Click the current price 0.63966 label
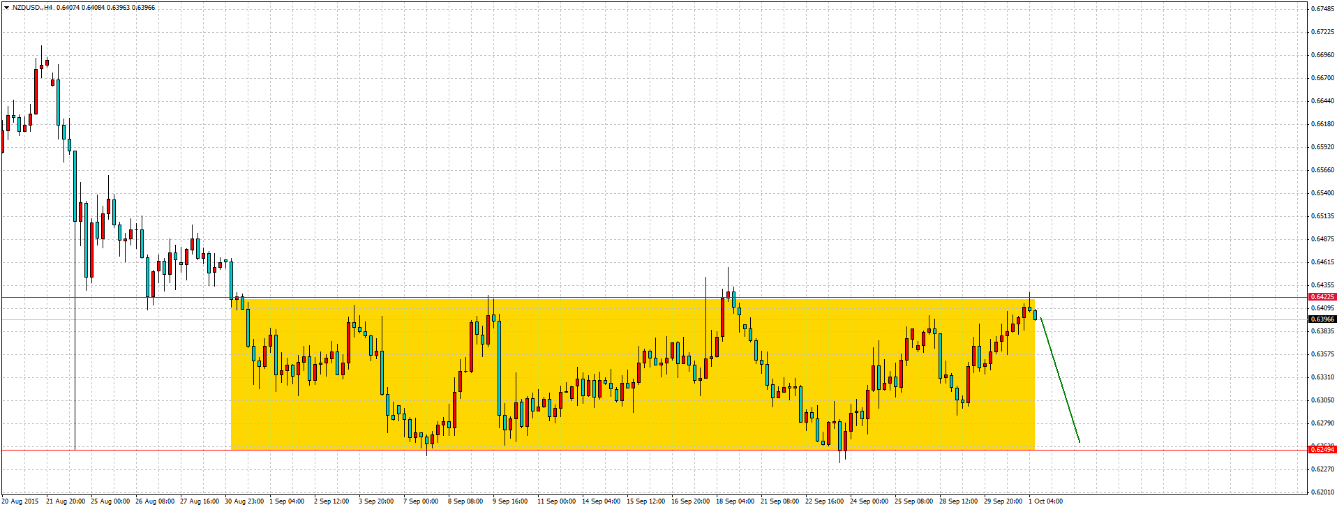Screen dimensions: 1337x507 1322,319
